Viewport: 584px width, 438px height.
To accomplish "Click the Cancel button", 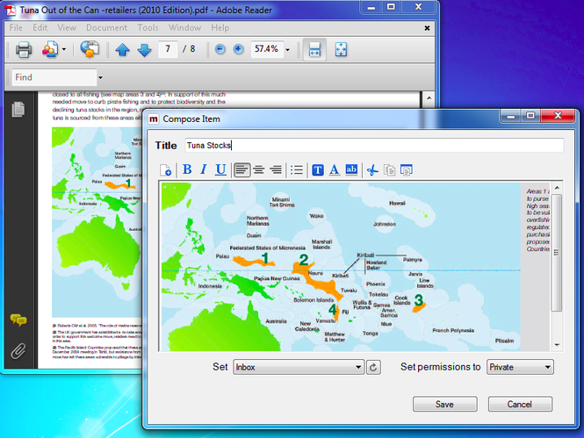I will pos(519,404).
